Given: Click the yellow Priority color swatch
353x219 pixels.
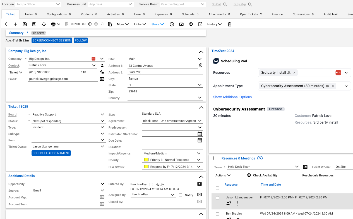Looking at the screenshot, I should click(x=146, y=160).
